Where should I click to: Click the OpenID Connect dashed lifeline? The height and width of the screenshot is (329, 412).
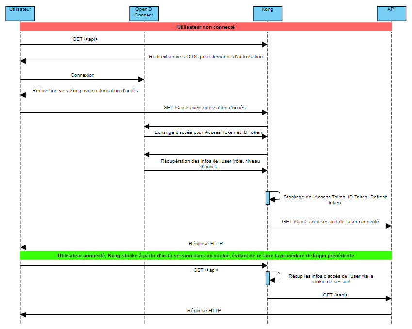[144, 218]
